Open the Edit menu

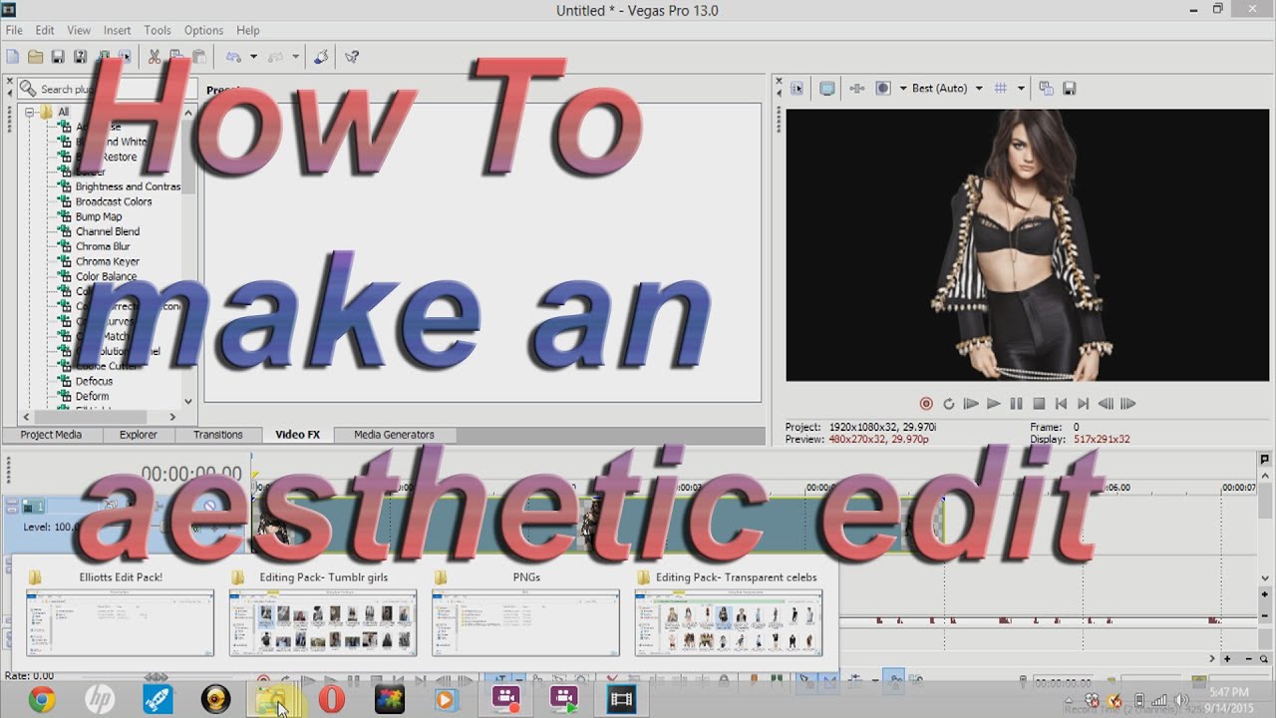[45, 30]
